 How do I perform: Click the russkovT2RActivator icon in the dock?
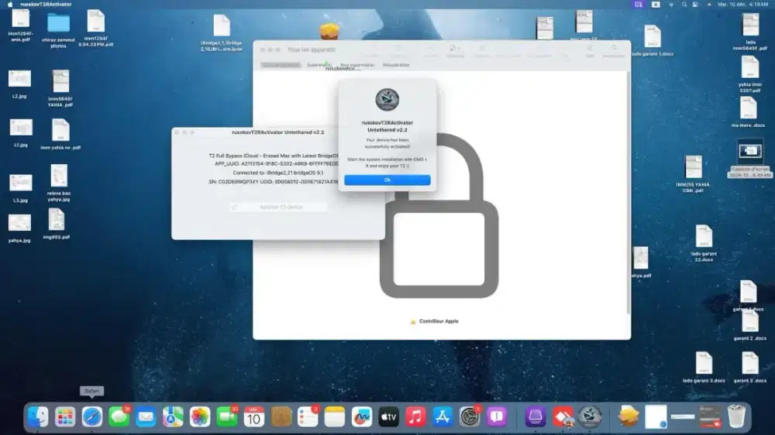pyautogui.click(x=590, y=416)
